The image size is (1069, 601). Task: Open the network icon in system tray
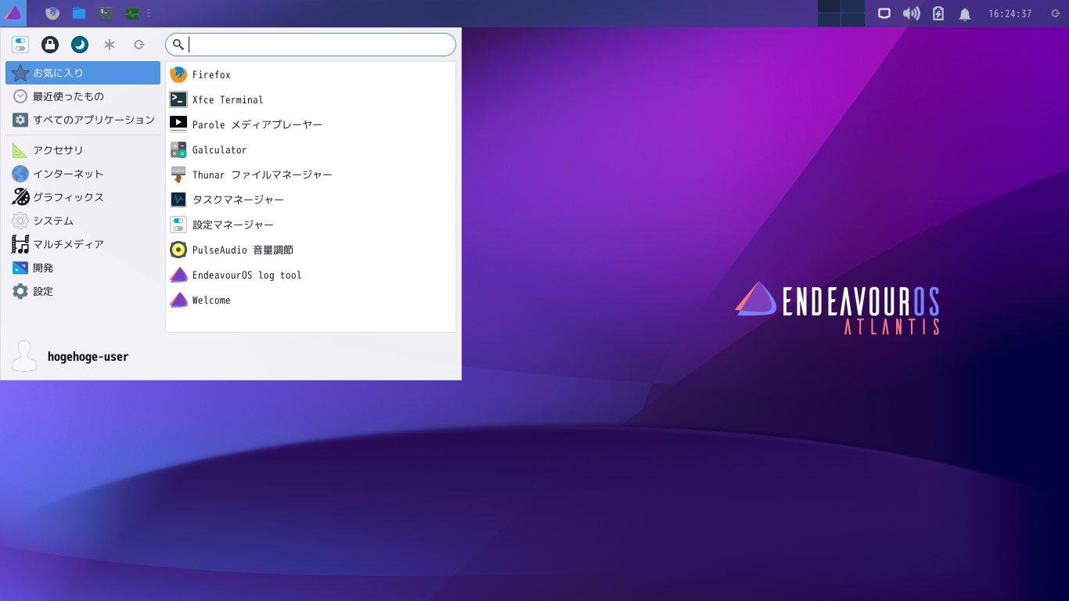[884, 13]
